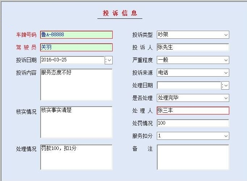This screenshot has height=181, width=247.
Task: Open the 处理日期 date picker arrow
Action: pyautogui.click(x=225, y=86)
